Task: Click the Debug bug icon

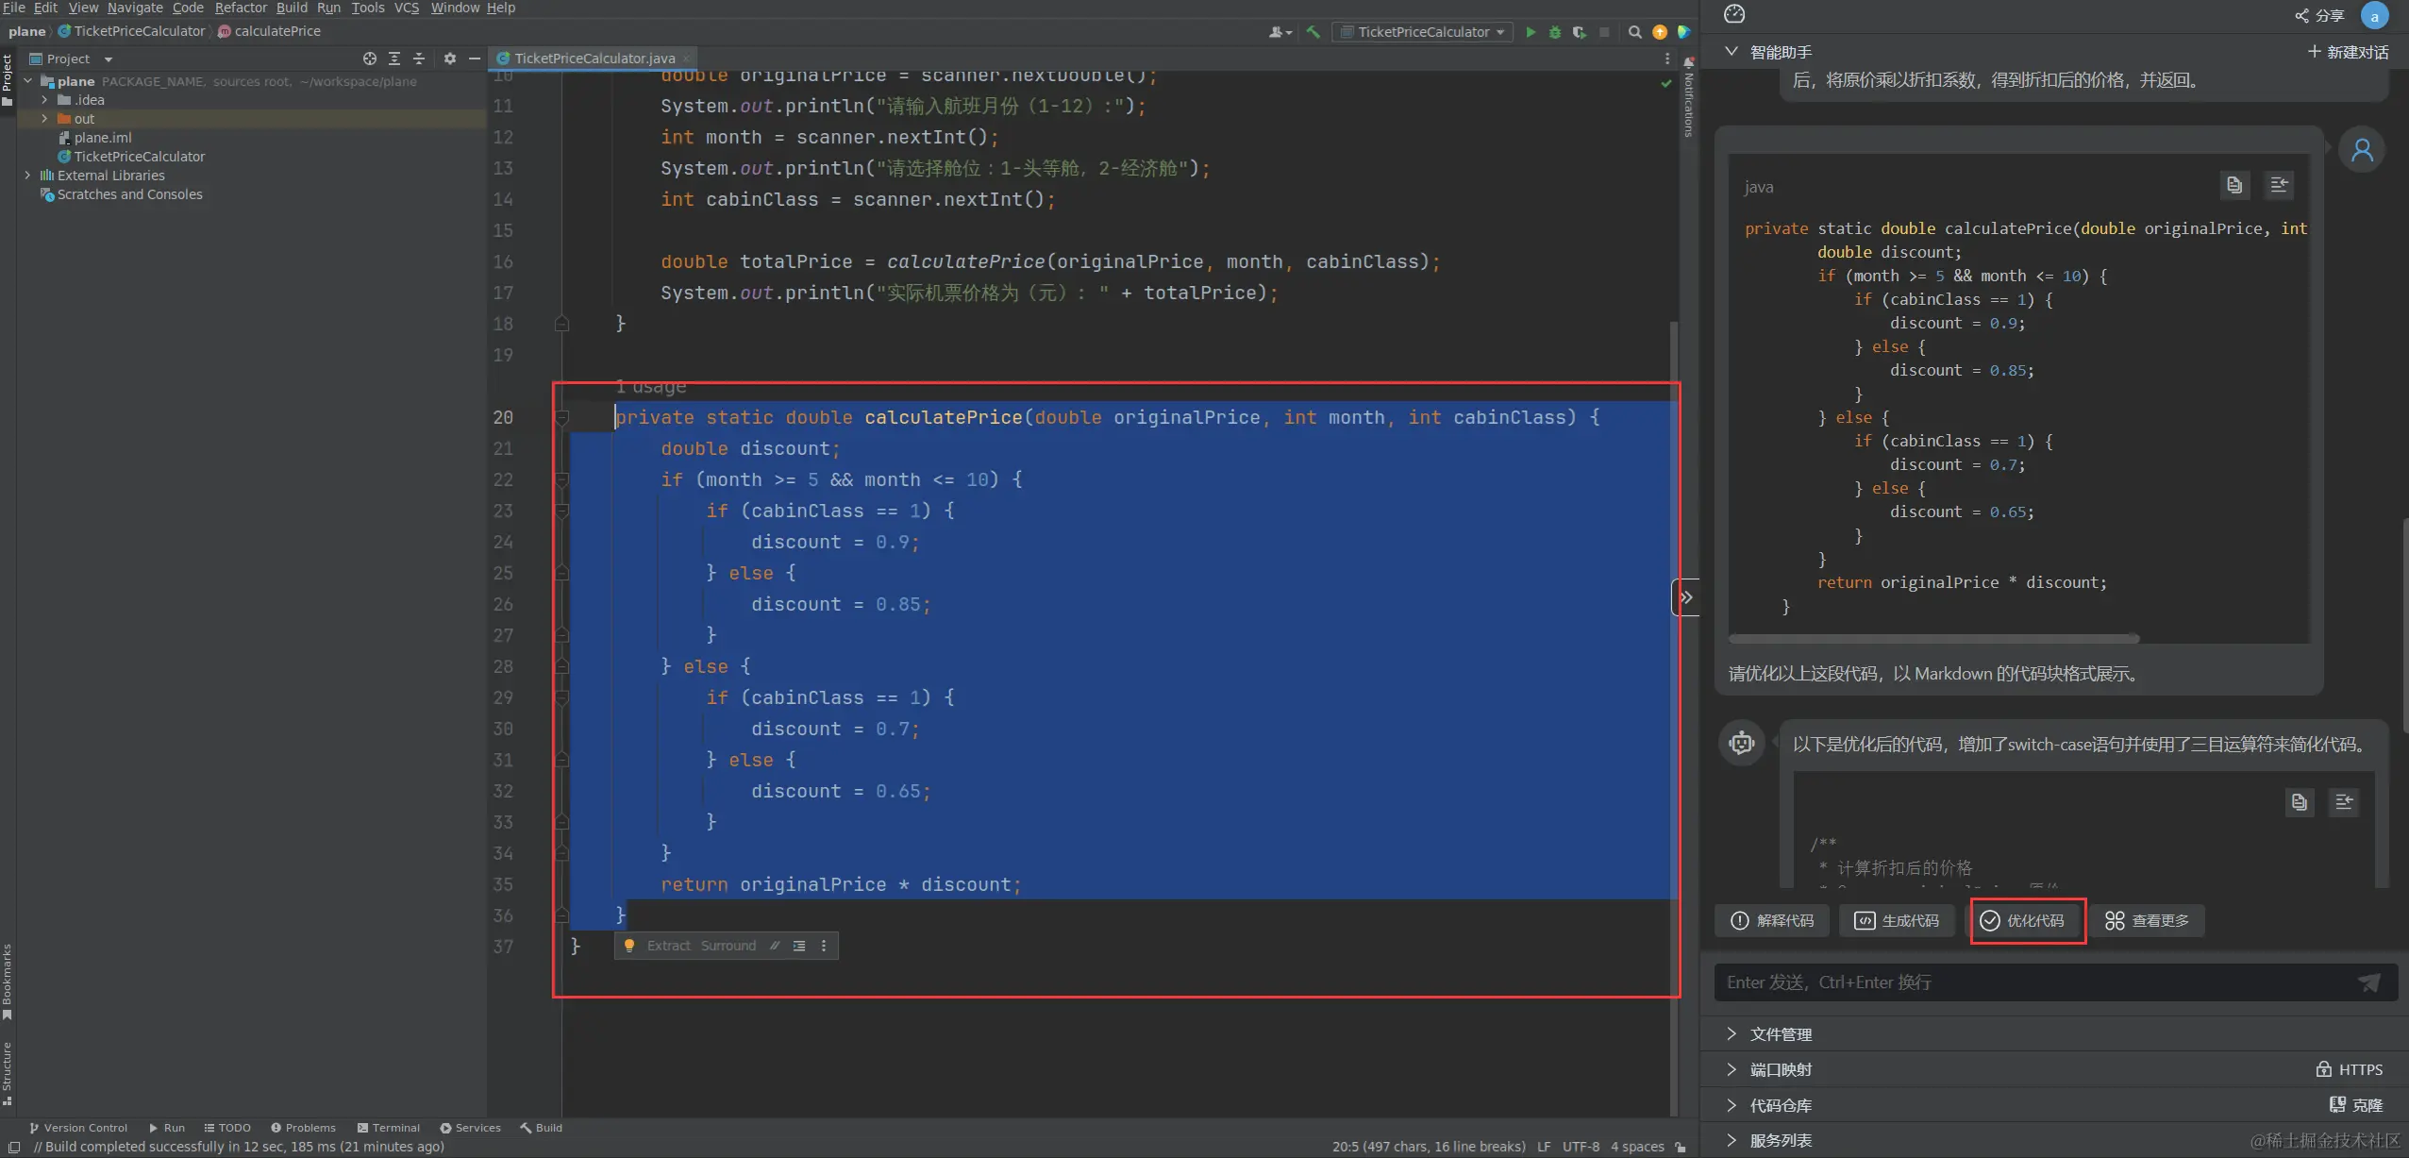Action: 1555,32
